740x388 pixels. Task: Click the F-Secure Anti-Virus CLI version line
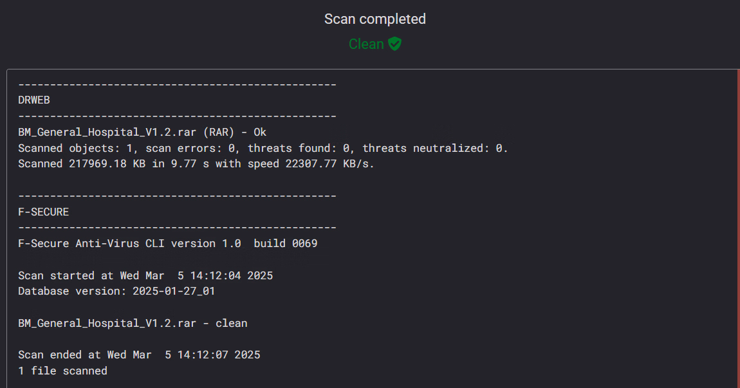pos(167,244)
